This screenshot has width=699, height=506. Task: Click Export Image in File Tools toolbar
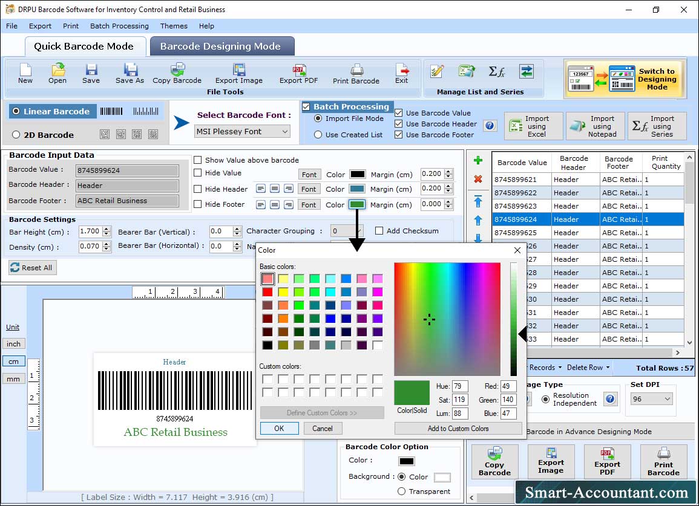coord(239,73)
